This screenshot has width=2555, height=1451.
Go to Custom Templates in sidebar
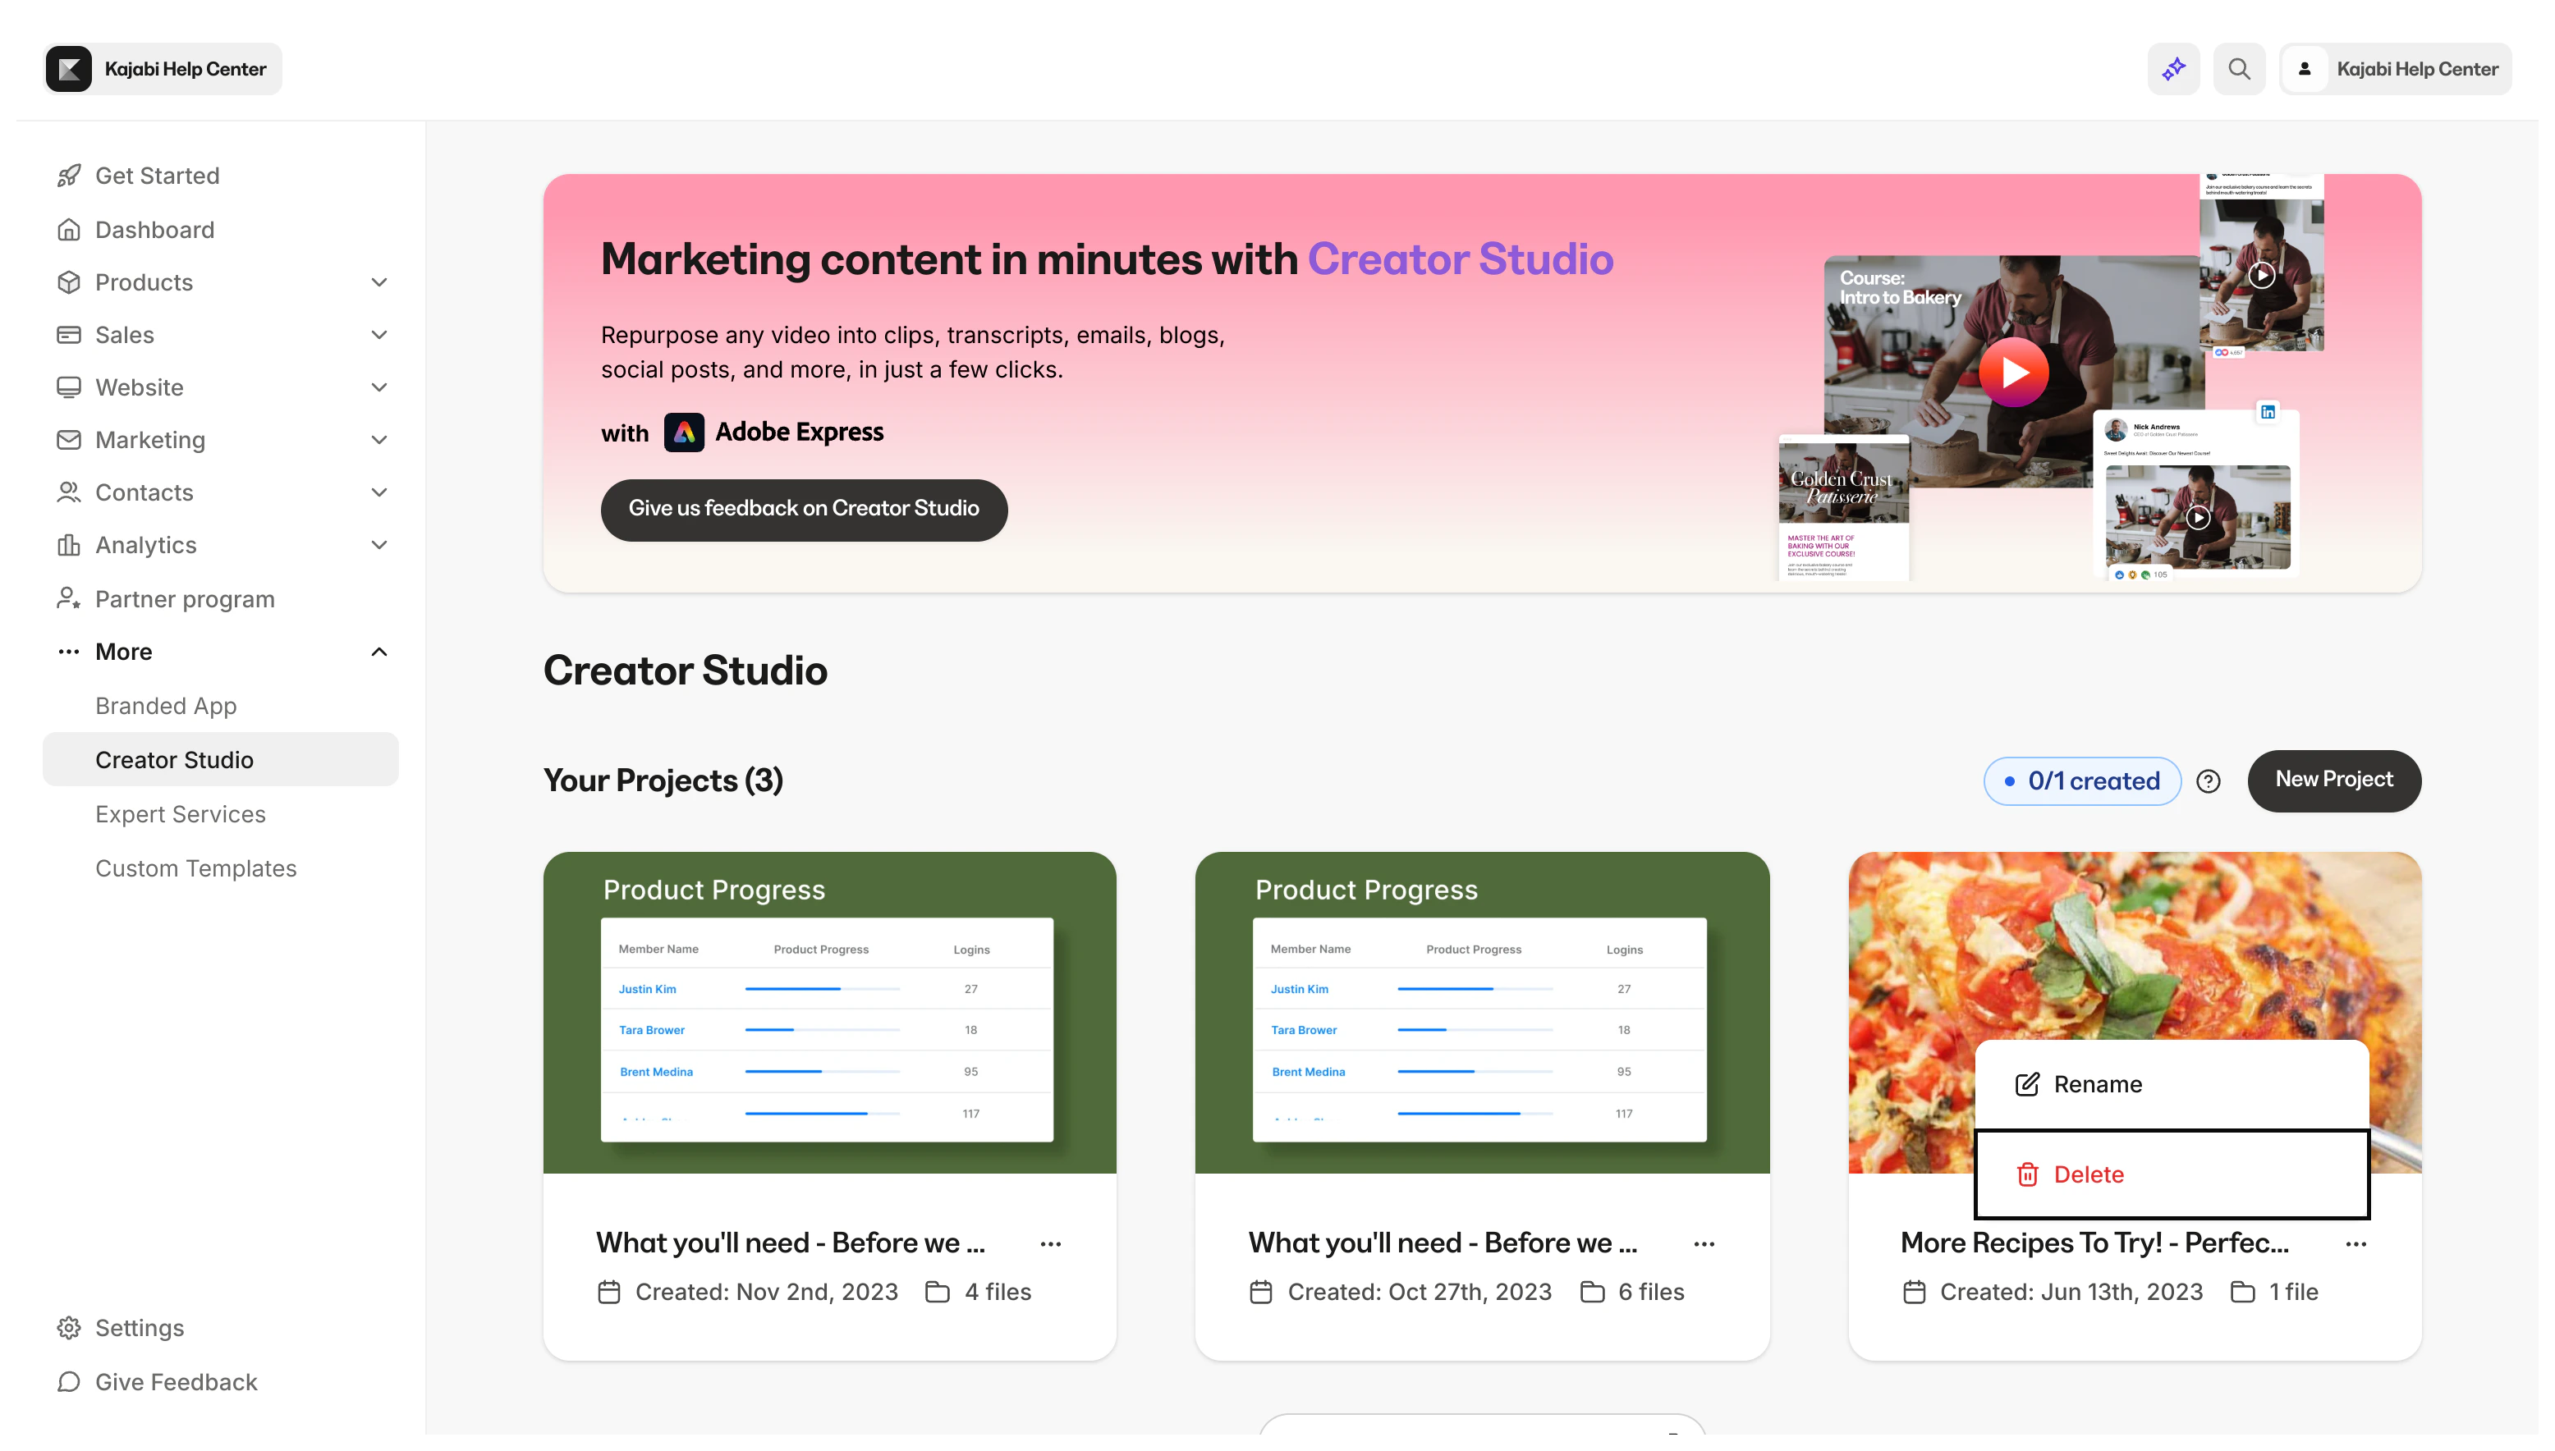pyautogui.click(x=195, y=868)
